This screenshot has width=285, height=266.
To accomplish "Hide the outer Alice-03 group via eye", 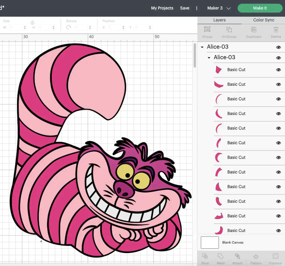I will (x=278, y=47).
